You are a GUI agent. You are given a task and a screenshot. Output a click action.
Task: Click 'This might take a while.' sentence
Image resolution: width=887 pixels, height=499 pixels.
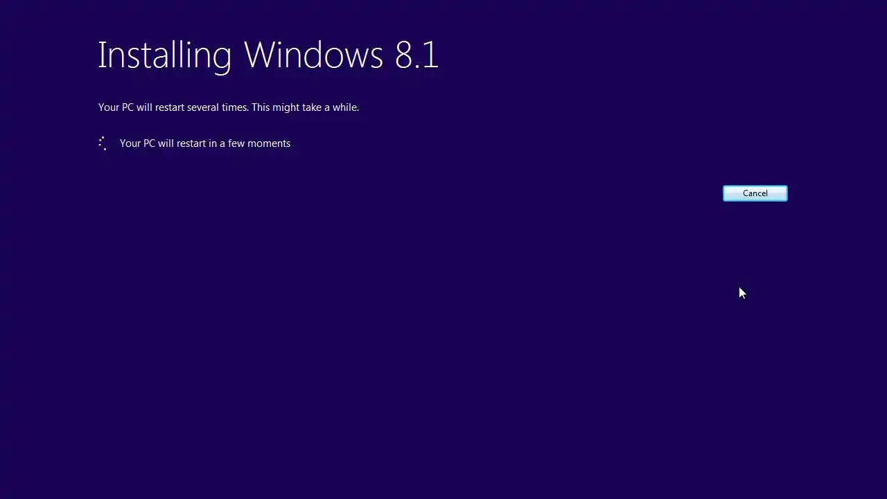coord(306,107)
